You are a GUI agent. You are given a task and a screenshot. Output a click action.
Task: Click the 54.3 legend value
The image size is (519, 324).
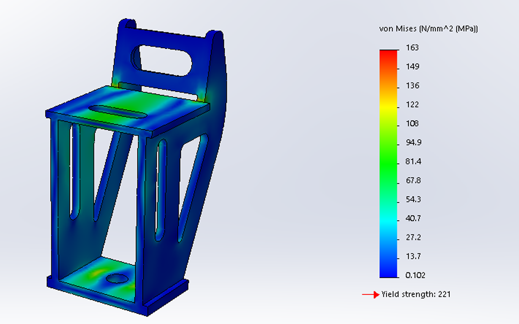[413, 200]
